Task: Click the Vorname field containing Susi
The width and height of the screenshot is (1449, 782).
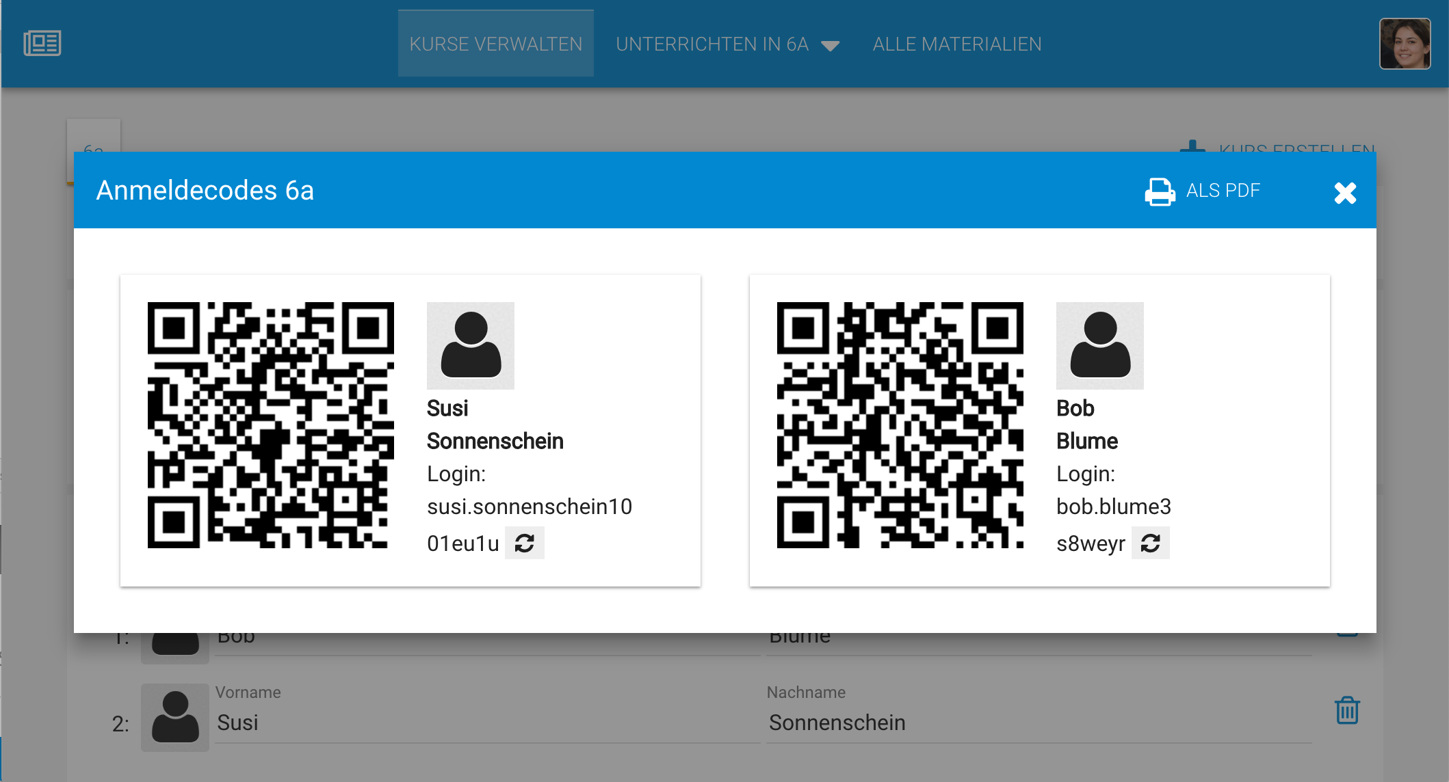Action: (x=488, y=723)
